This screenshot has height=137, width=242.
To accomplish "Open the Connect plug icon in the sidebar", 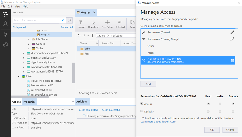I will [5, 34].
